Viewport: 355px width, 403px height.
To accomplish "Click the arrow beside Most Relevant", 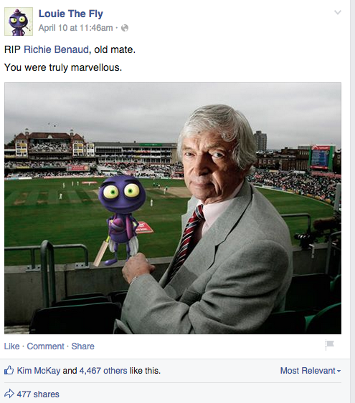I will 339,371.
